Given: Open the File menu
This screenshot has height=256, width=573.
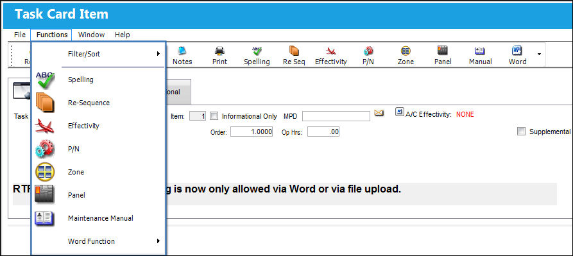Looking at the screenshot, I should [x=20, y=35].
